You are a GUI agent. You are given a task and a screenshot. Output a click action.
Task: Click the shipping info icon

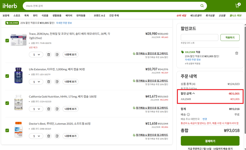click(188, 114)
